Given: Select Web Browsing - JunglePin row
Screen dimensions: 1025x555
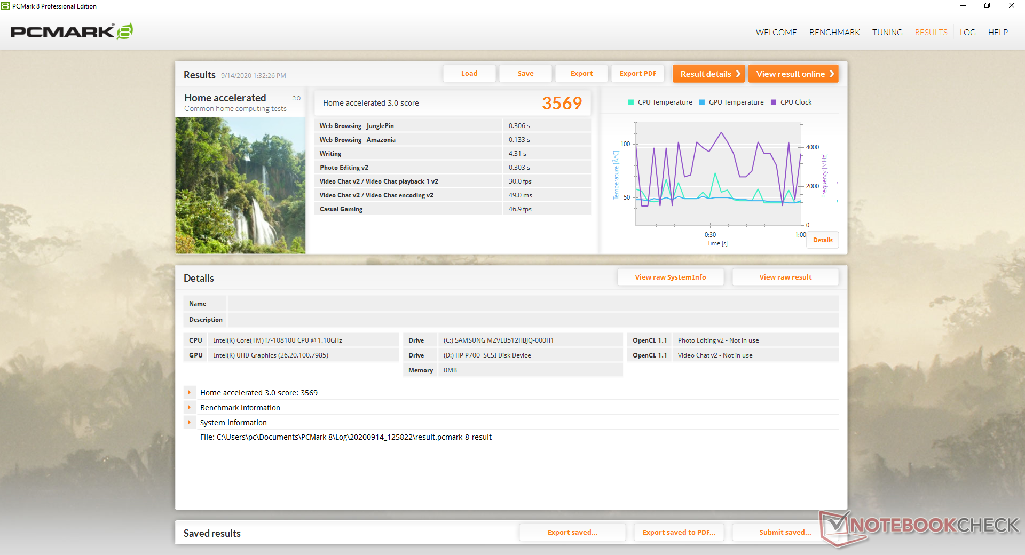Looking at the screenshot, I should point(453,126).
